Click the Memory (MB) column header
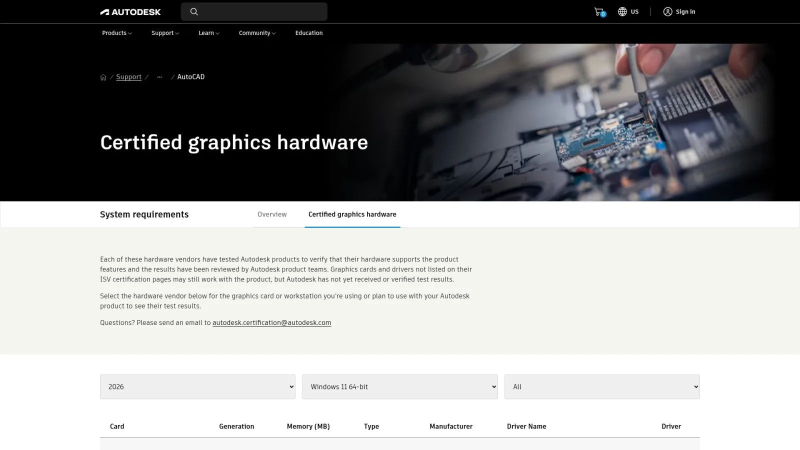The height and width of the screenshot is (450, 800). (x=308, y=426)
